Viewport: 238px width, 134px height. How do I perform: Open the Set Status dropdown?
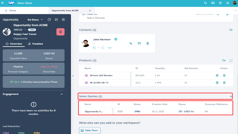click(x=35, y=20)
